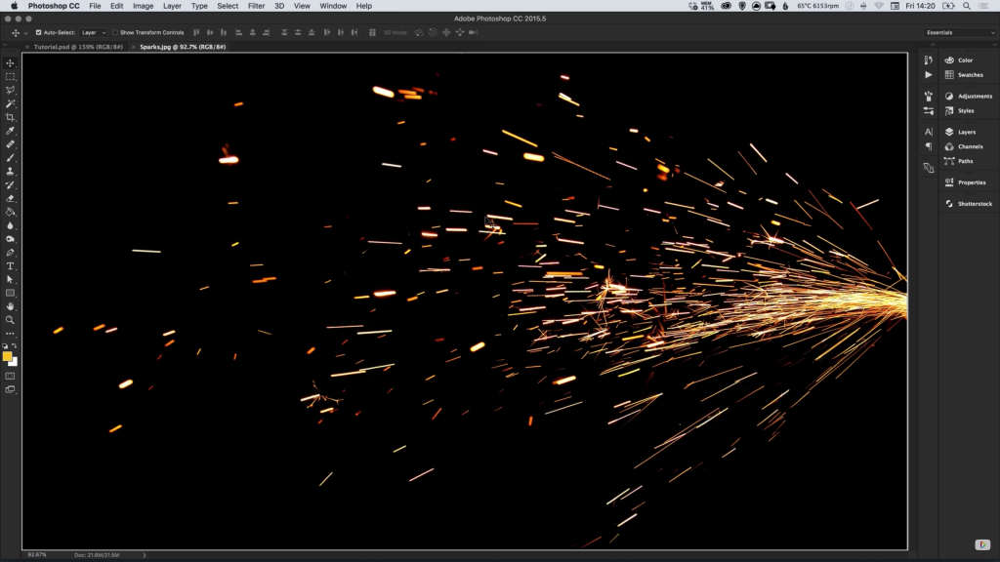Select the Zoom tool

(10, 320)
